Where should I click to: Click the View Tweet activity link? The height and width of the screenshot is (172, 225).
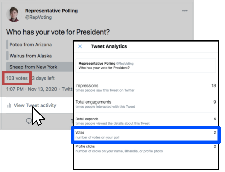pos(35,105)
